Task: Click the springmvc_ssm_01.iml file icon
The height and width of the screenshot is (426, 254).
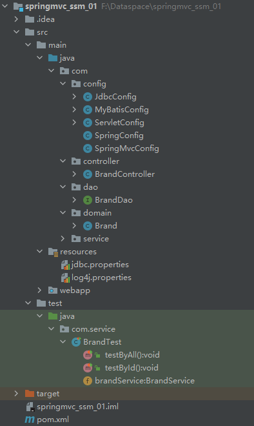Action: (x=30, y=407)
